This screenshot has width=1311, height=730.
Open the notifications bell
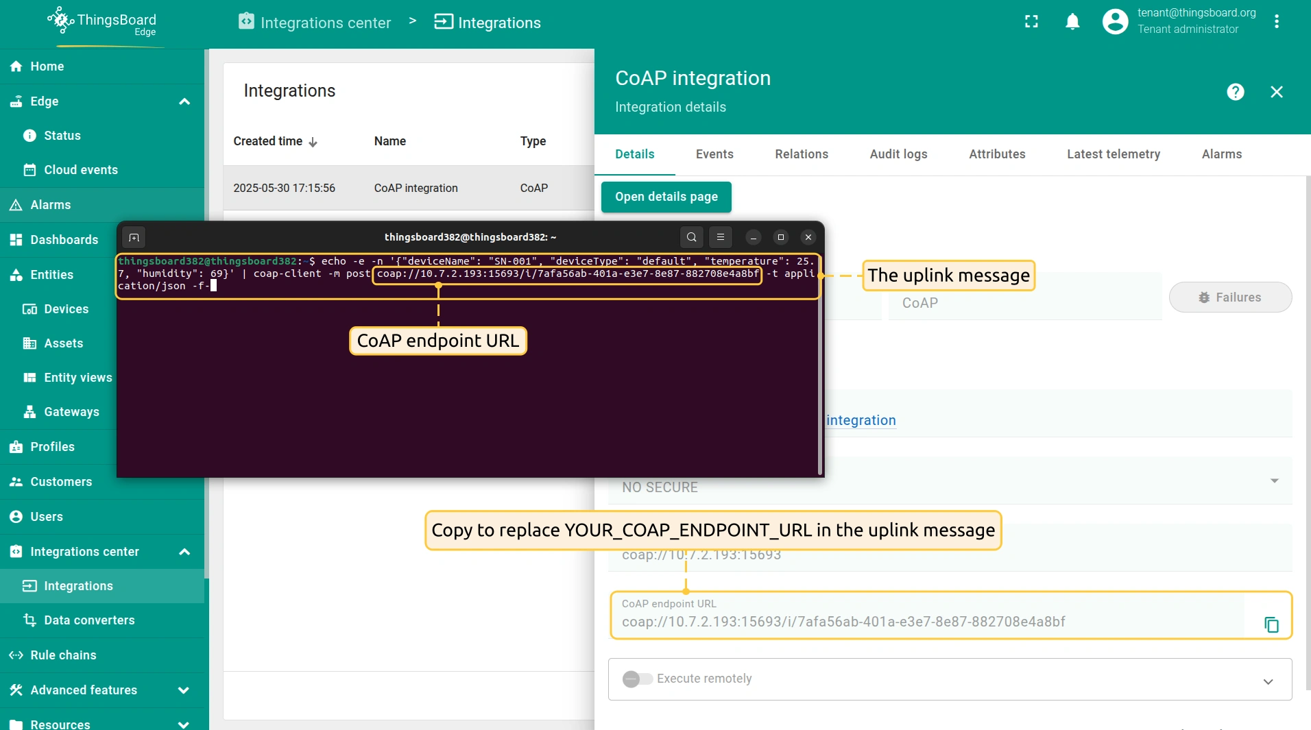tap(1072, 22)
